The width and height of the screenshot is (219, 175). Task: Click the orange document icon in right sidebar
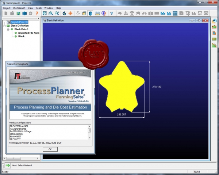click(214, 33)
